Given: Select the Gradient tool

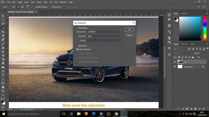Looking at the screenshot, I should (x=3, y=59).
